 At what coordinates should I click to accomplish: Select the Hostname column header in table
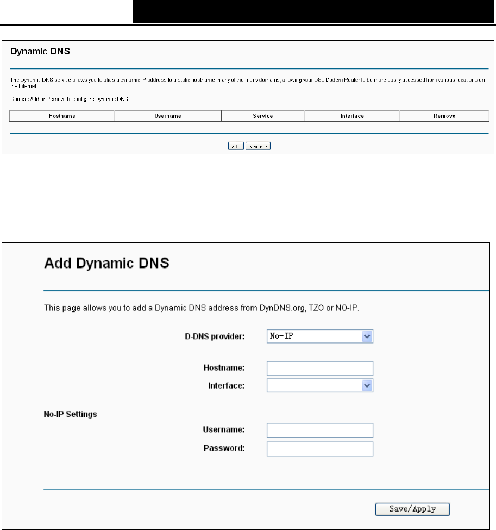(62, 116)
